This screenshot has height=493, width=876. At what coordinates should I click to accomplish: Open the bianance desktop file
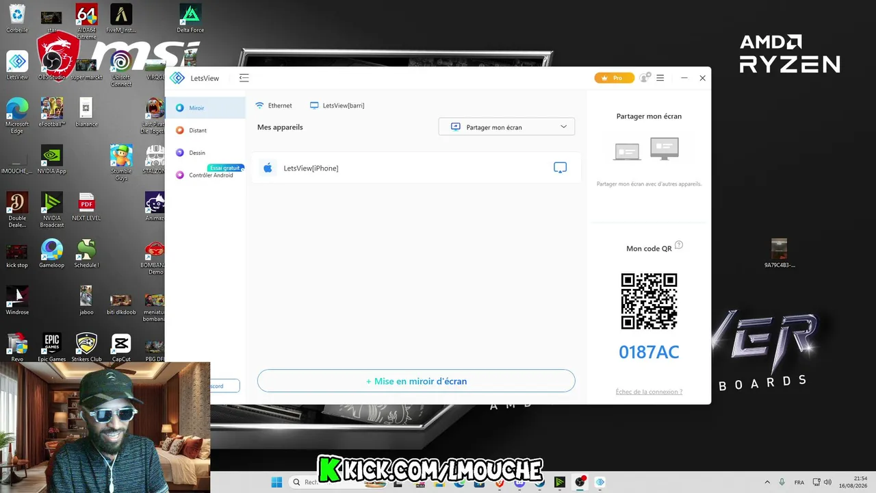[86, 112]
